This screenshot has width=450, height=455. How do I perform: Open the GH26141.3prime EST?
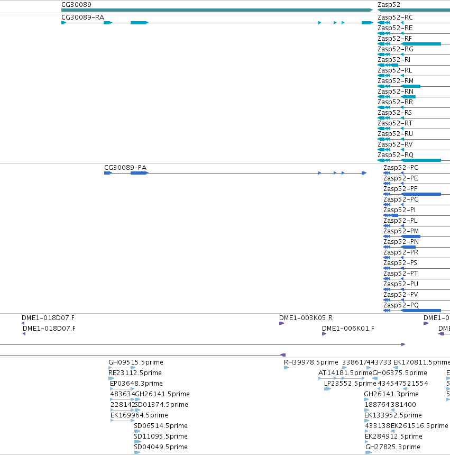click(391, 394)
